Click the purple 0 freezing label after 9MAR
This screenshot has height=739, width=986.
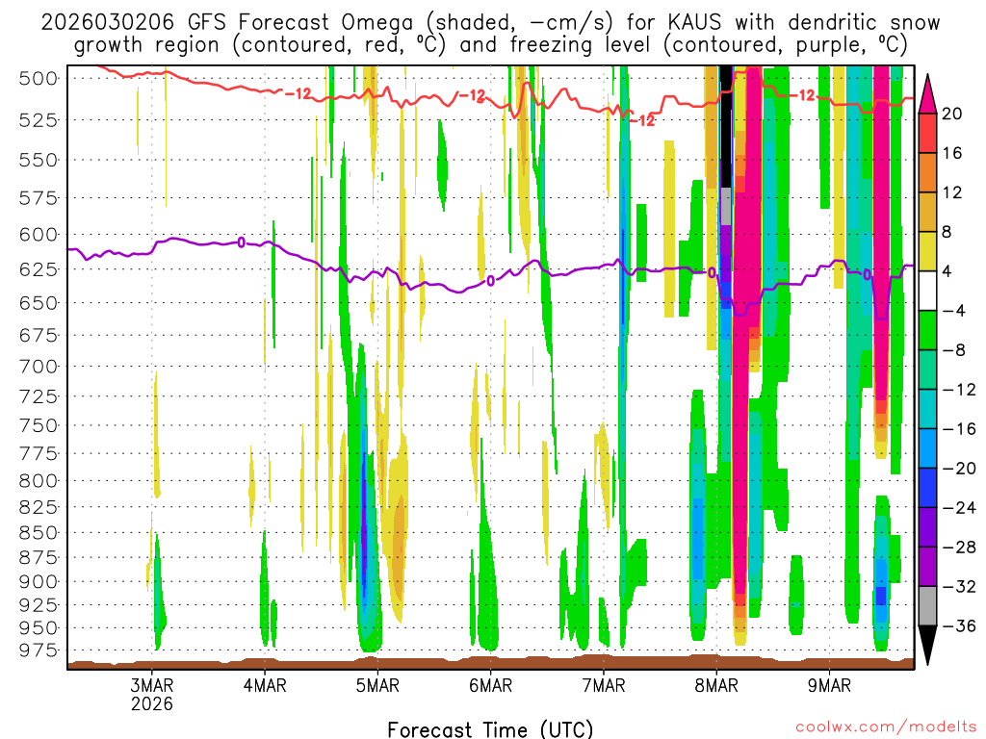868,274
